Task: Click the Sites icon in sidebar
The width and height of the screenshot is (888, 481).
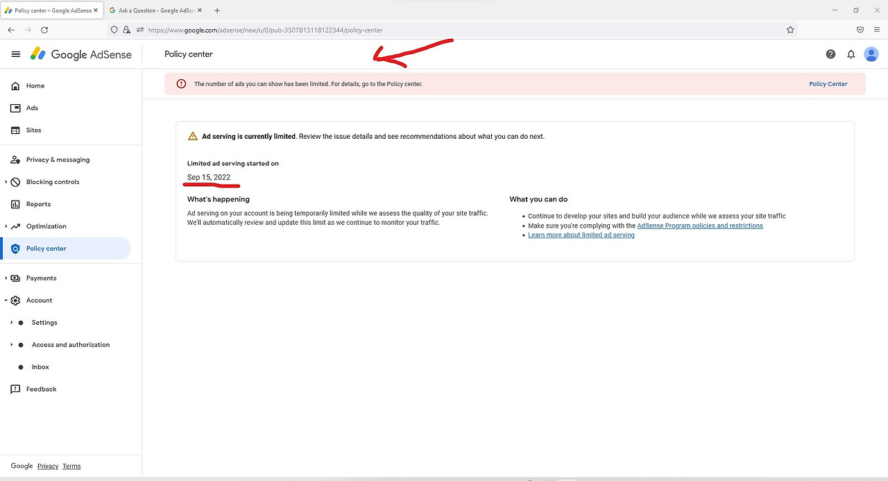Action: (x=15, y=130)
